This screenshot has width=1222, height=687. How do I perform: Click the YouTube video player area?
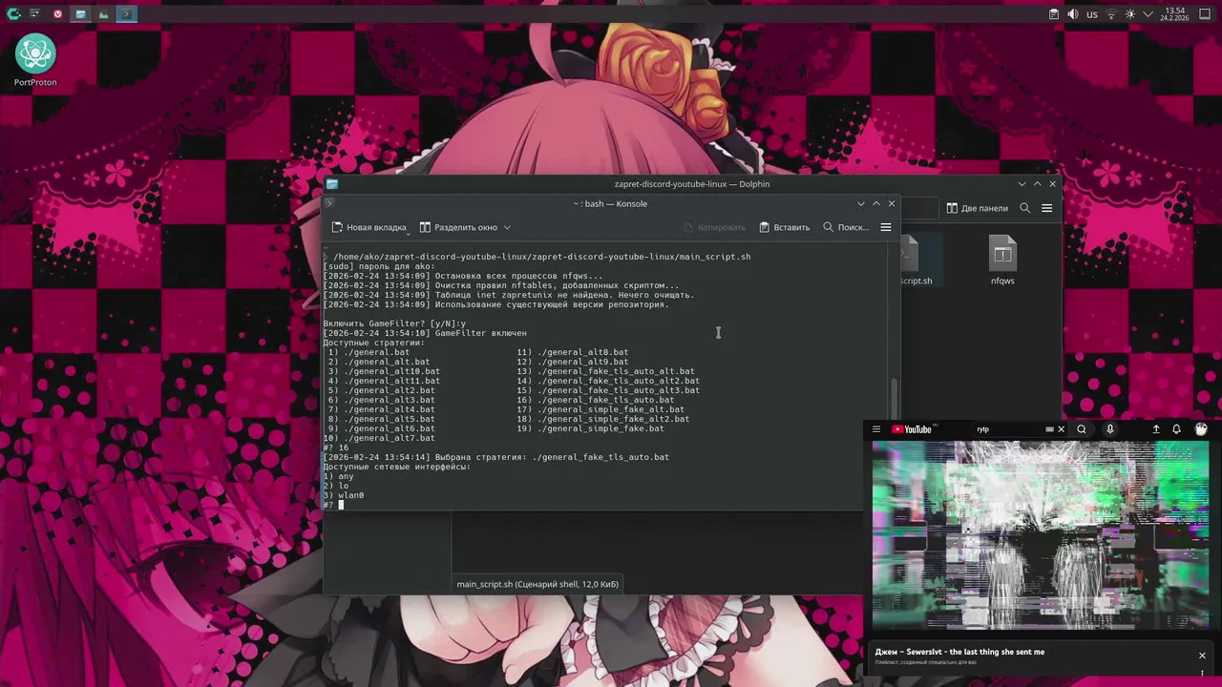(1041, 534)
